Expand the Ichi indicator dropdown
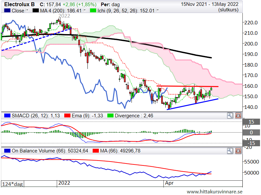Viewport: 261px width, 195px height. tap(157, 10)
